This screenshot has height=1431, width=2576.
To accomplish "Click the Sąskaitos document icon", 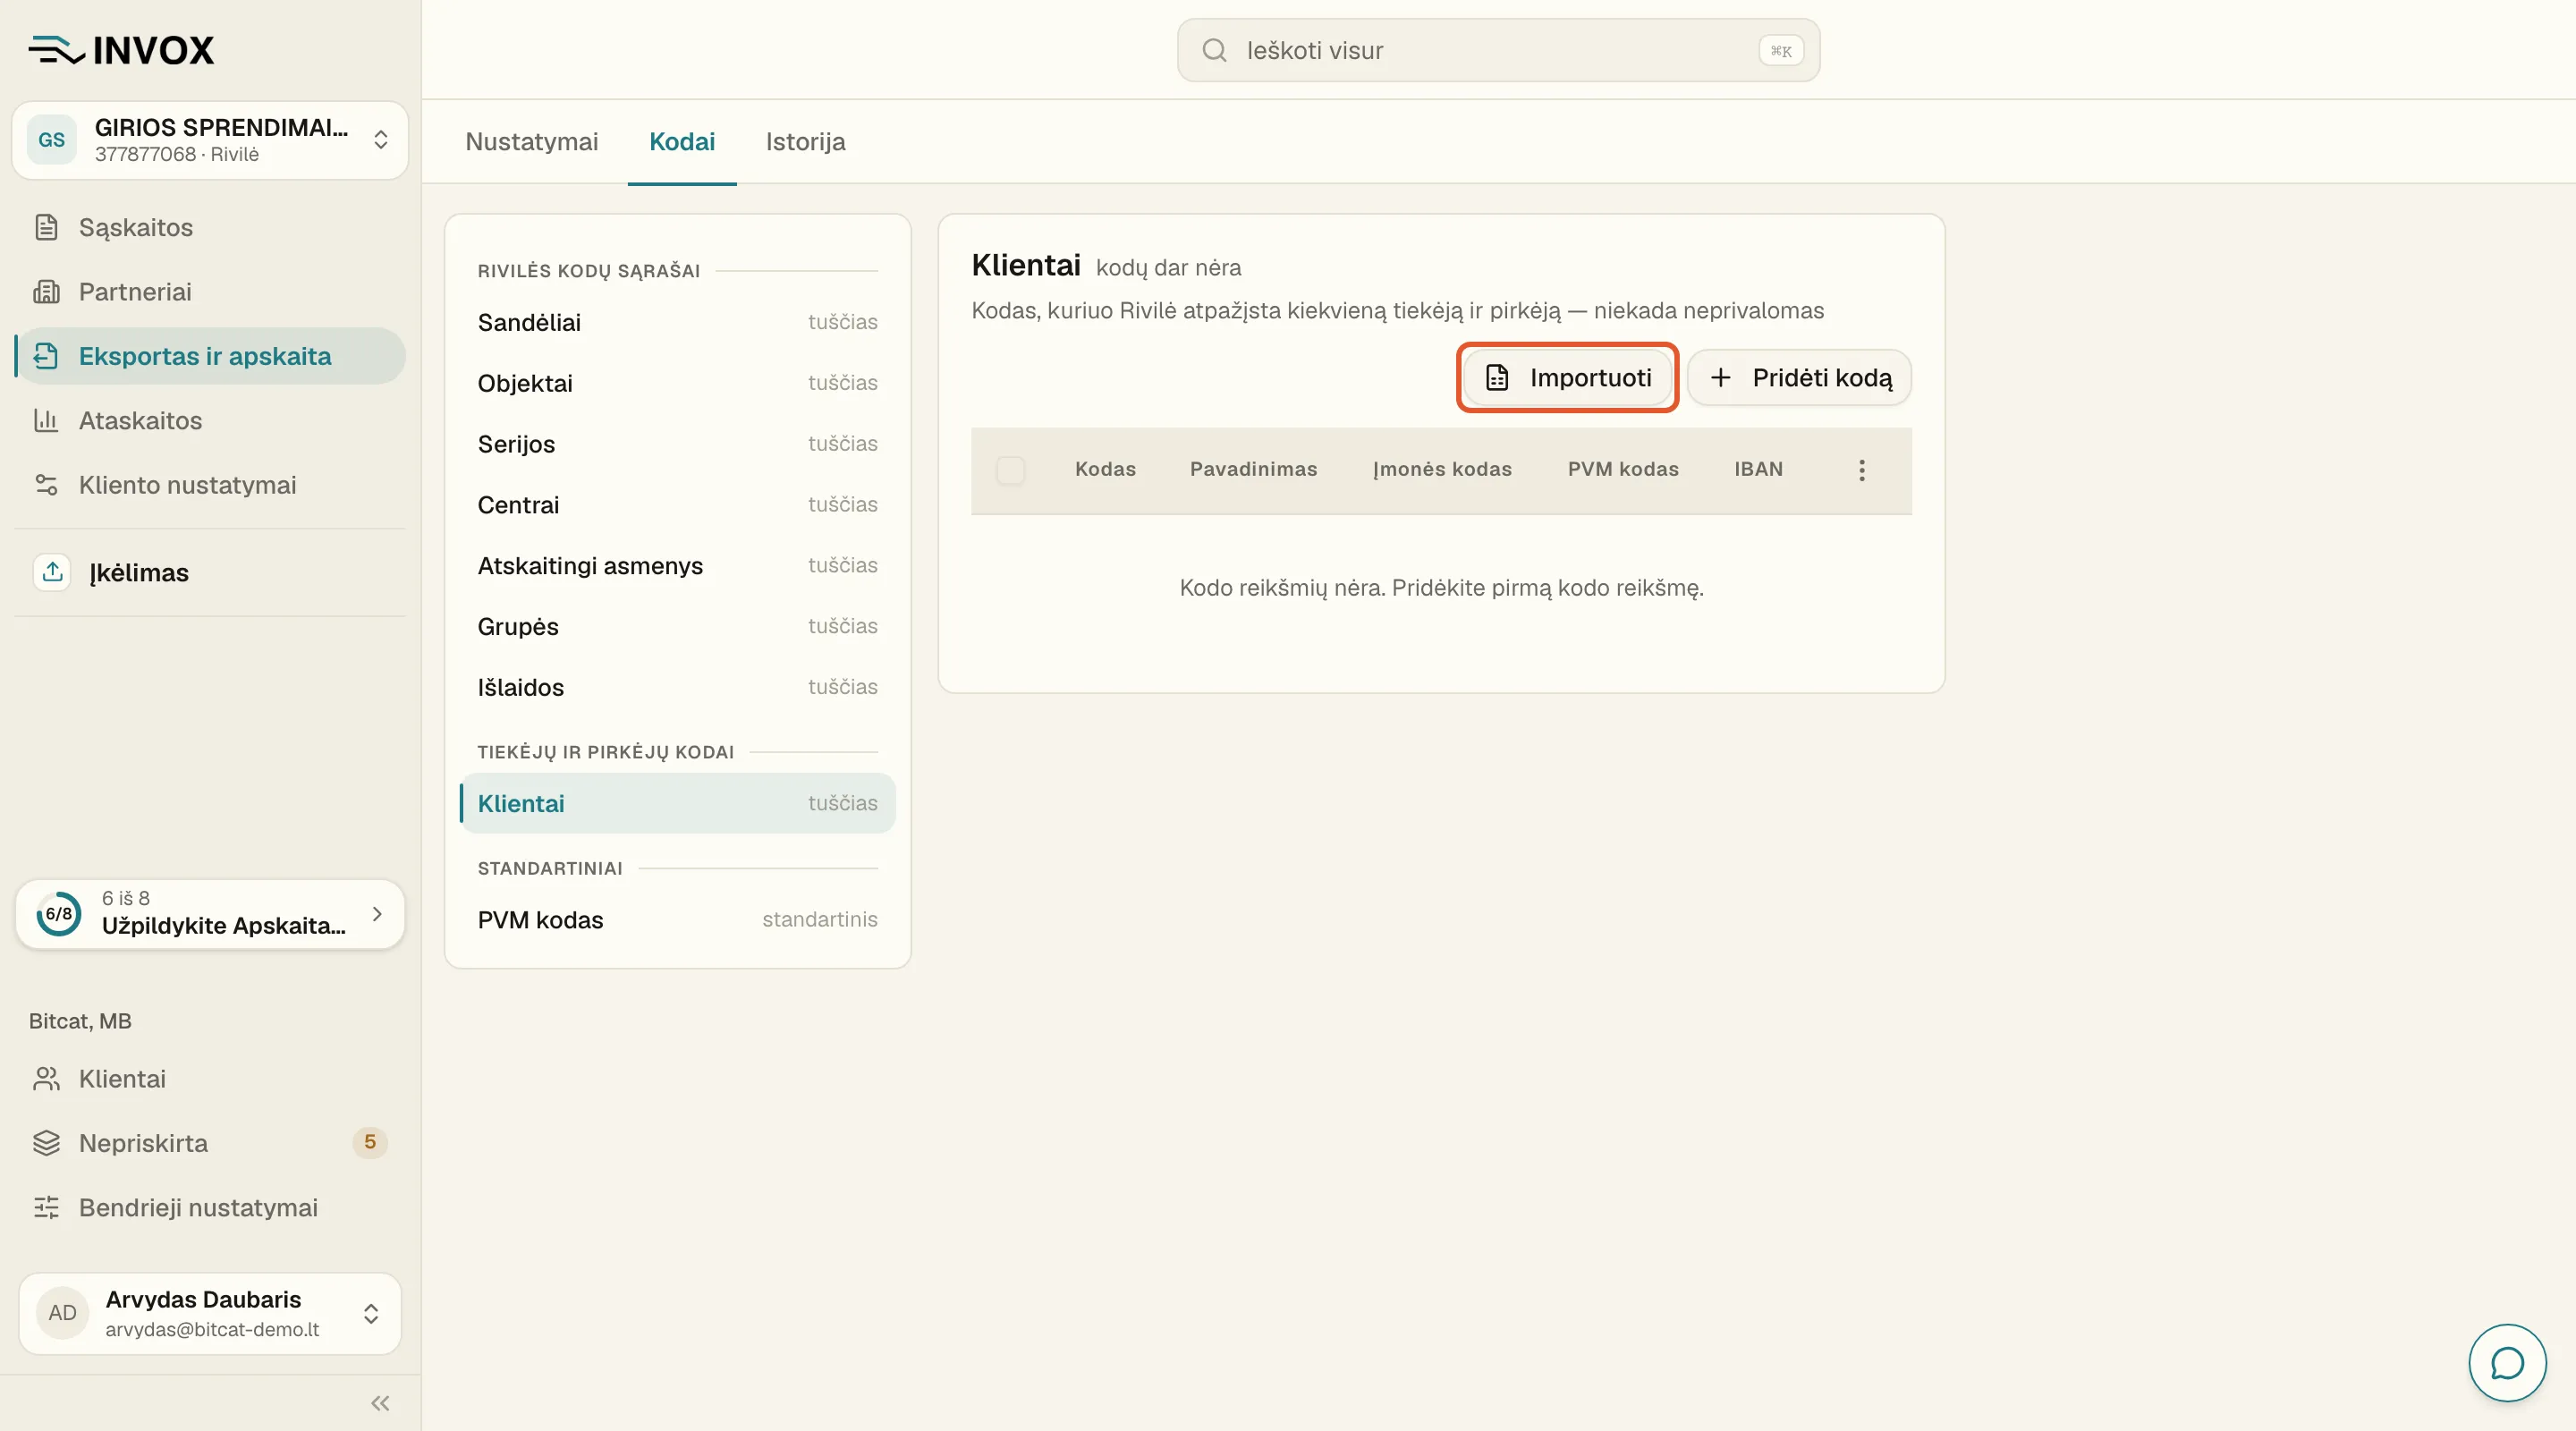I will [46, 227].
